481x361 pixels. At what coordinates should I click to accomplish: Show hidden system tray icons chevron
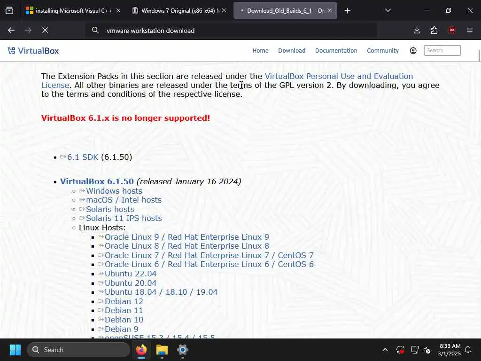[x=385, y=350]
